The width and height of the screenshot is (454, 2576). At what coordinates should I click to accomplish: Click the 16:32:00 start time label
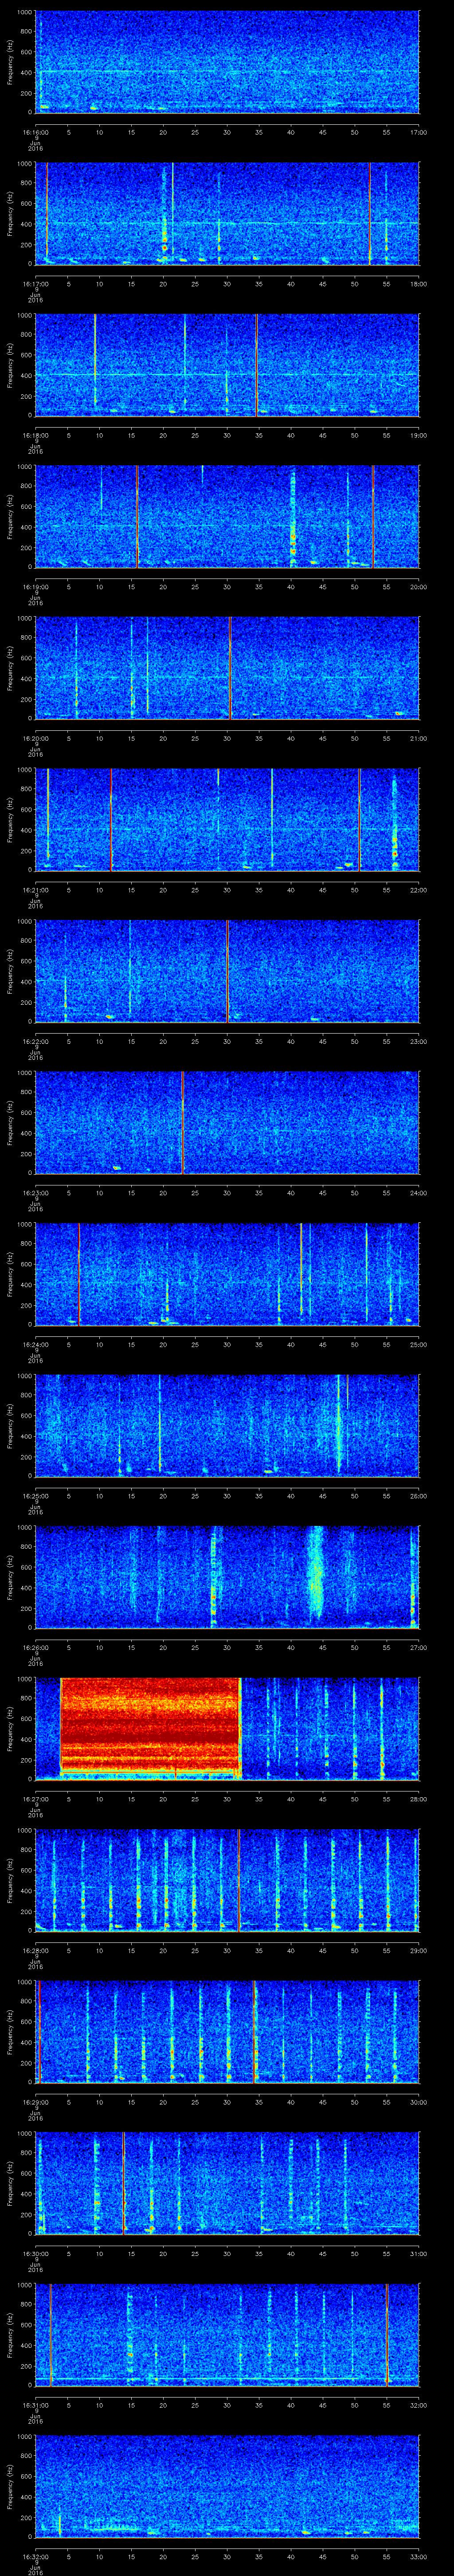tap(35, 2556)
